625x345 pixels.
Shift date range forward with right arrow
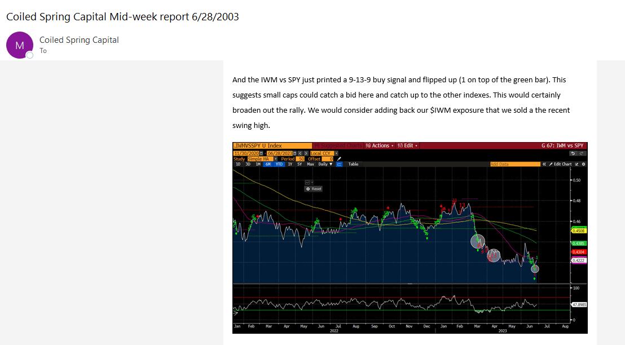306,153
